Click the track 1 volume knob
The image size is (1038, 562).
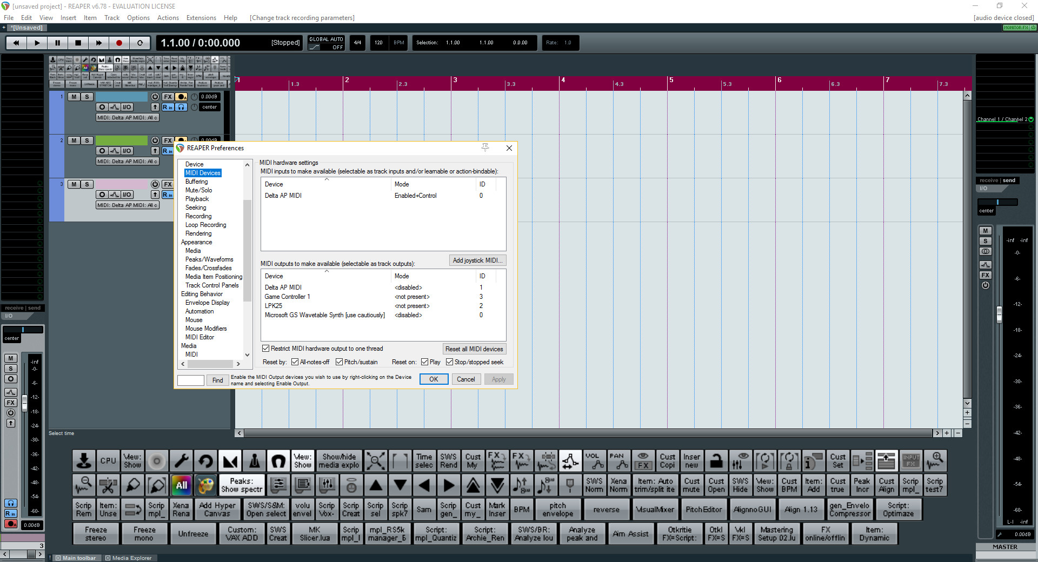tap(194, 97)
